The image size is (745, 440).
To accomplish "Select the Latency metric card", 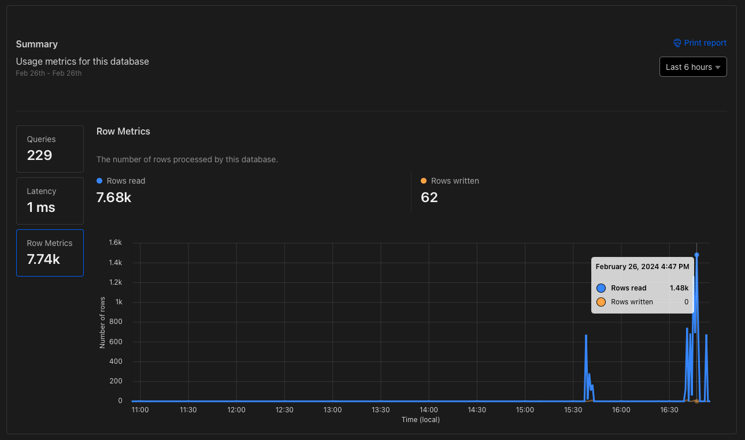I will coord(50,200).
